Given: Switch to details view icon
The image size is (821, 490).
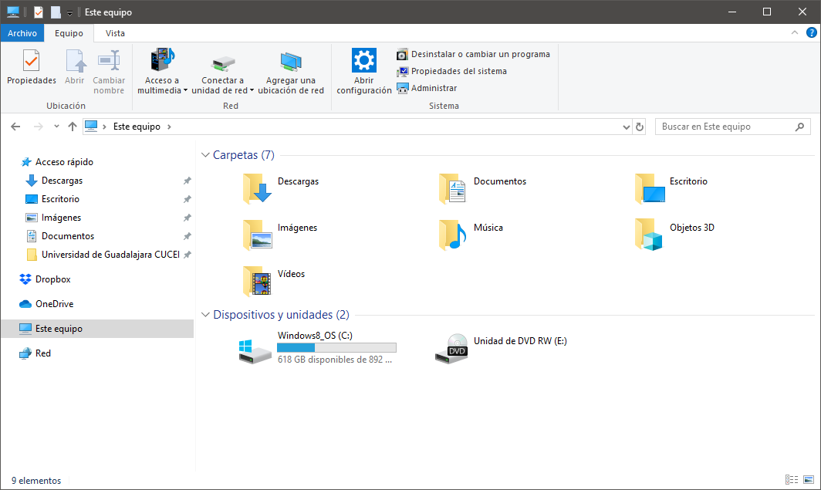Looking at the screenshot, I should pos(792,479).
